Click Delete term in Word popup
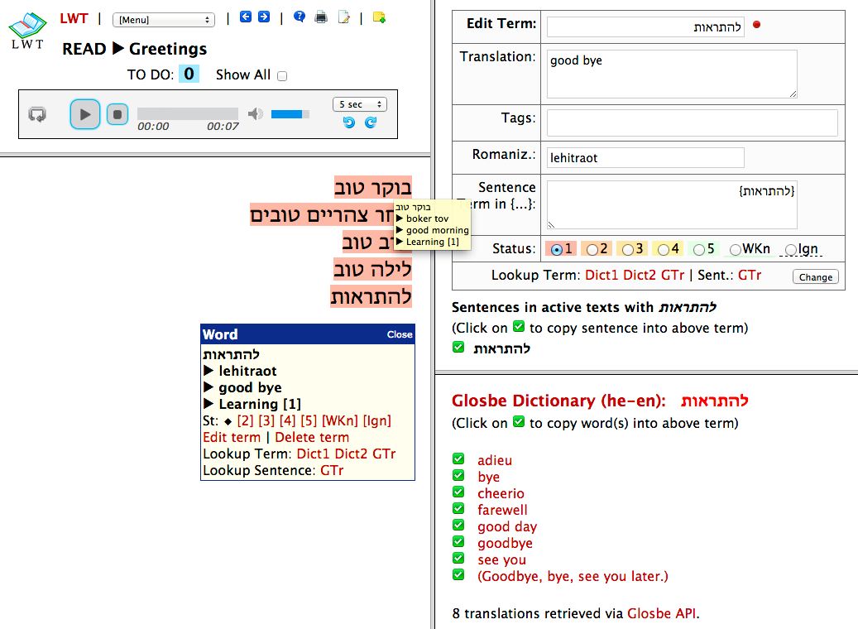Screen dimensions: 858x629 312,437
